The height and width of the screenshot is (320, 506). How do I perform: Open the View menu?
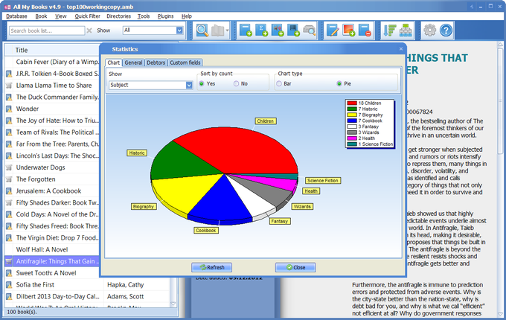pyautogui.click(x=61, y=16)
